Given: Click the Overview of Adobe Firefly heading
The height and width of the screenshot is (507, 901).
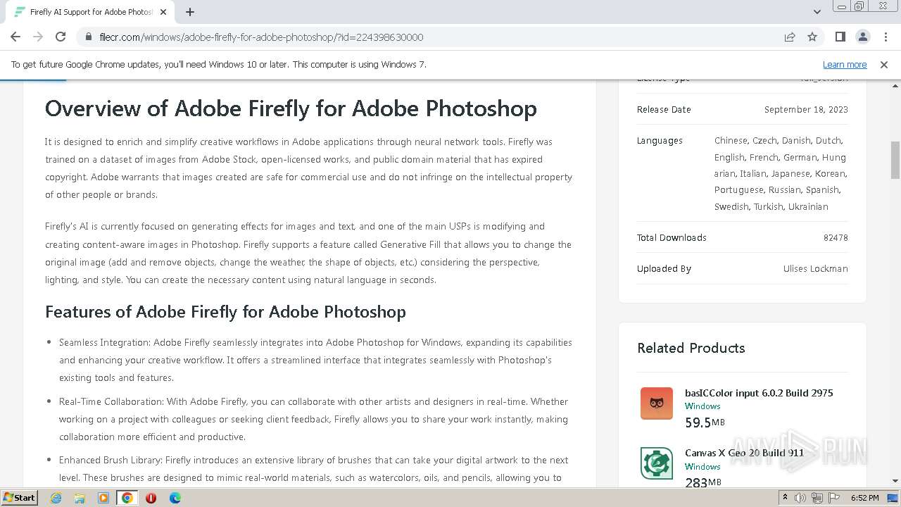Looking at the screenshot, I should tap(291, 108).
